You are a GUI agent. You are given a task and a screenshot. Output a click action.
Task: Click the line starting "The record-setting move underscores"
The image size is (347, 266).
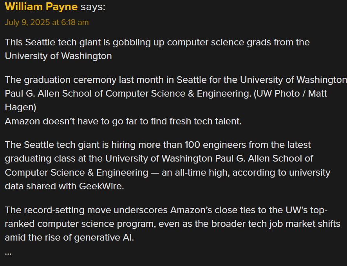pyautogui.click(x=166, y=210)
